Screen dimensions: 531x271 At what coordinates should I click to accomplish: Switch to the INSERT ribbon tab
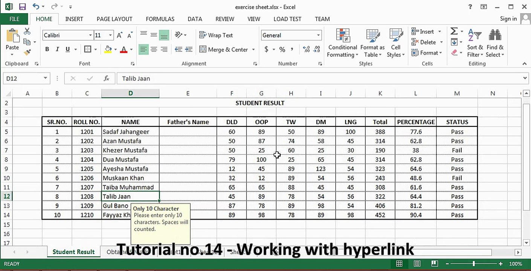point(74,19)
